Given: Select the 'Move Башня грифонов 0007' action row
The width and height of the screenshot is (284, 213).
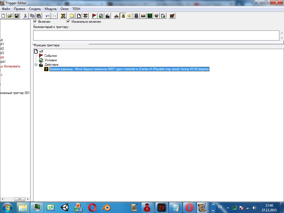Looking at the screenshot, I should click(x=129, y=69).
